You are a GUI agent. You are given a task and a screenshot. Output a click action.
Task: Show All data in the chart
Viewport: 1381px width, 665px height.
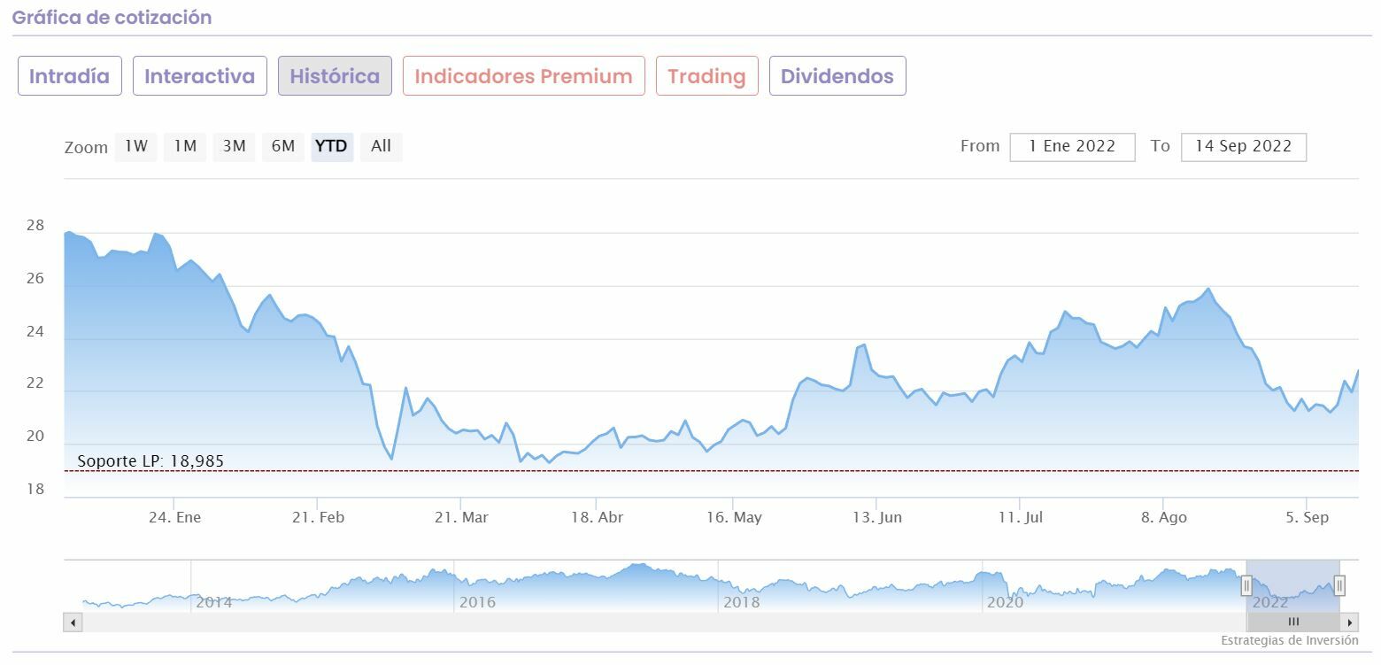381,146
